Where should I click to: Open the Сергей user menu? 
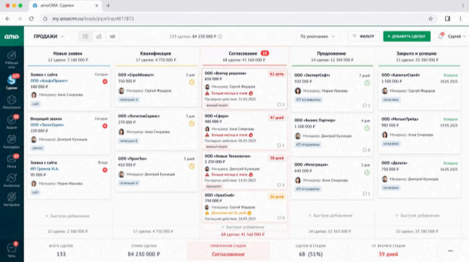457,36
